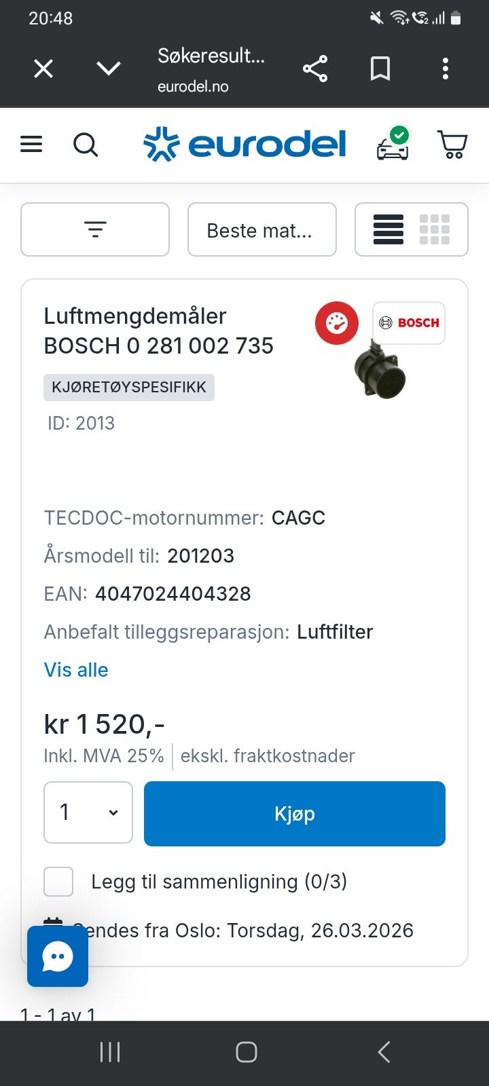
Task: Expand the browser tab chevron
Action: pos(109,69)
